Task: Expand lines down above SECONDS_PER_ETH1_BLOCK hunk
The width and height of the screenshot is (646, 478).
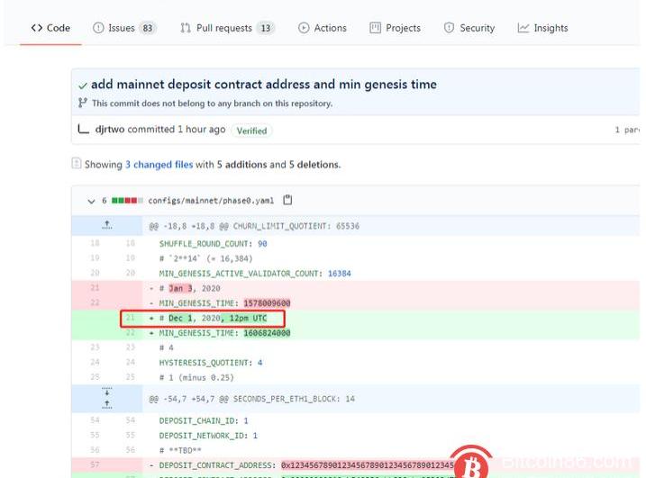Action: click(107, 392)
